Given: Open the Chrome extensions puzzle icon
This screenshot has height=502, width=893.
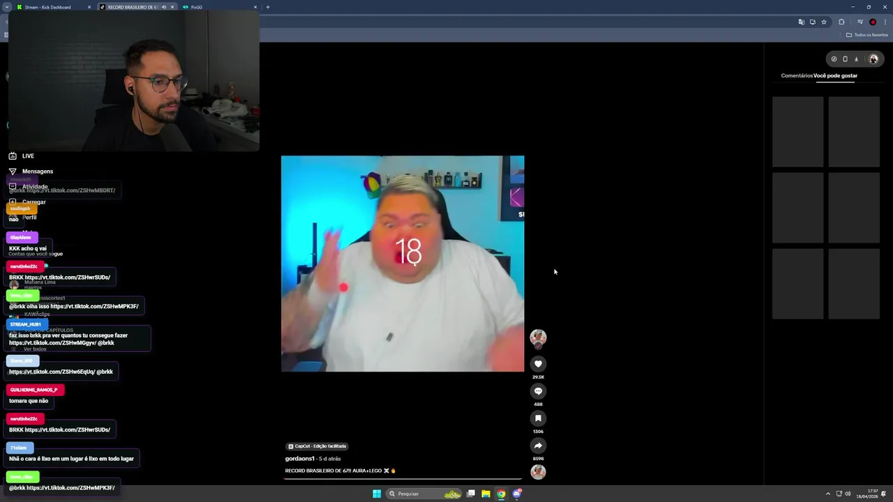Looking at the screenshot, I should click(841, 22).
